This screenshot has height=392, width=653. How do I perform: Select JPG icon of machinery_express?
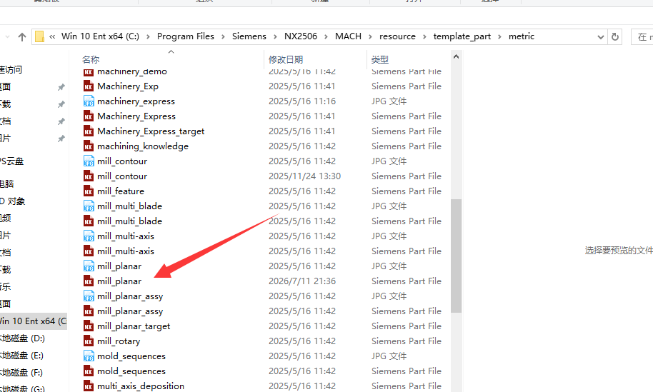89,101
